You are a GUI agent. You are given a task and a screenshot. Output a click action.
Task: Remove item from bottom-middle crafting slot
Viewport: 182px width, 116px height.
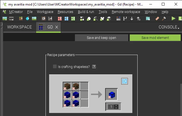[x=73, y=106]
